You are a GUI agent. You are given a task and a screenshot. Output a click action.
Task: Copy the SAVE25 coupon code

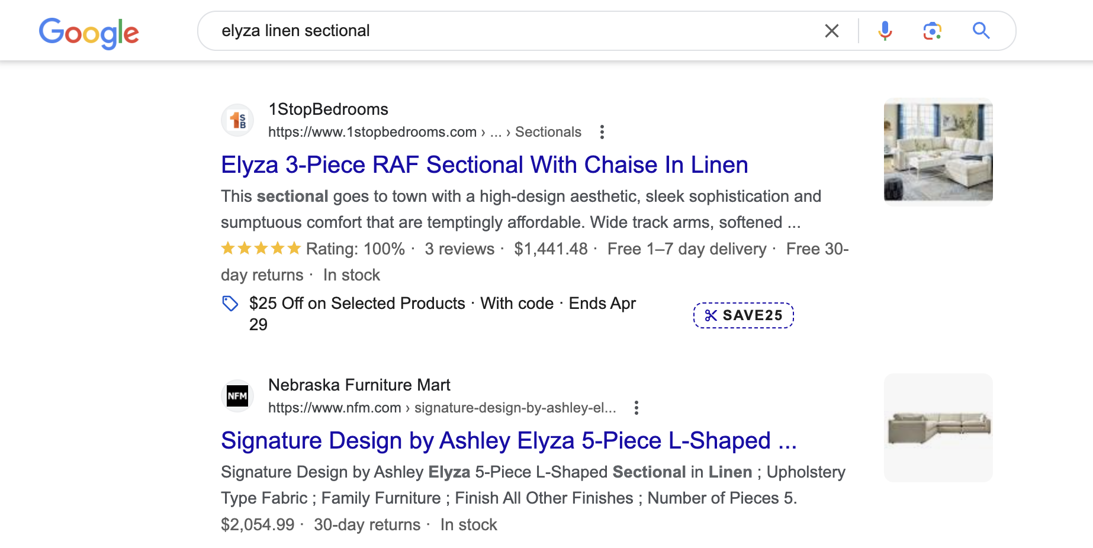tap(744, 315)
